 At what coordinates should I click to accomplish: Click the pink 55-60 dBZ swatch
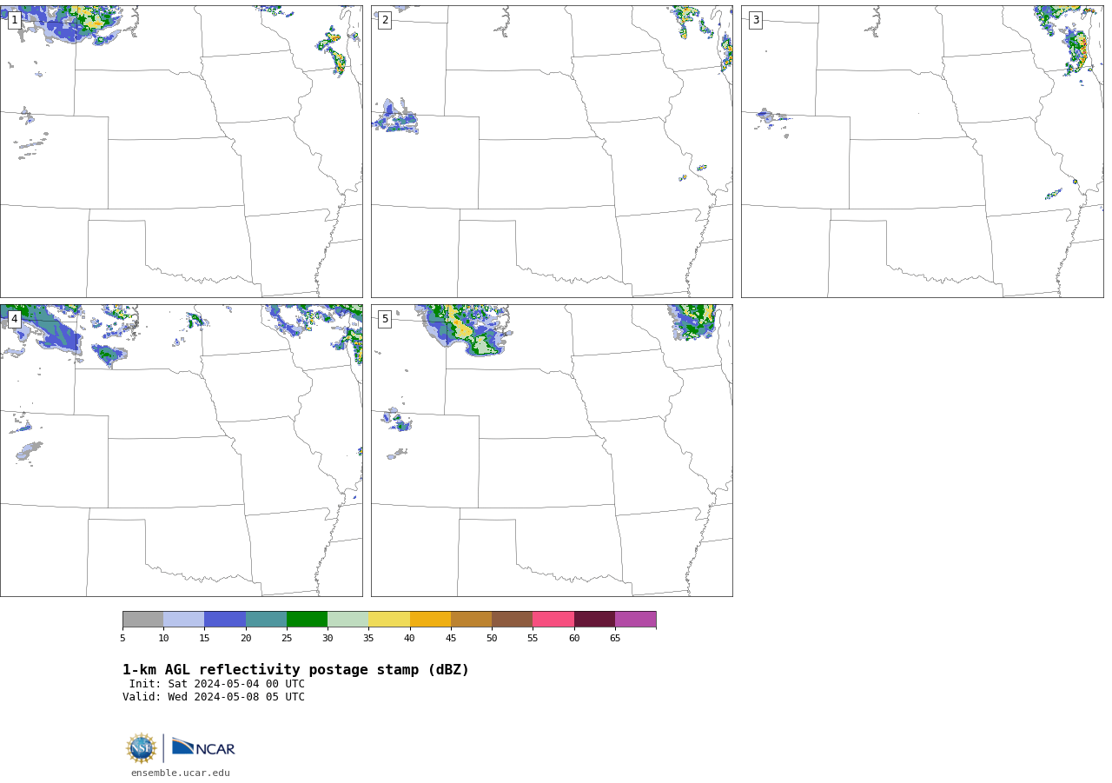click(x=553, y=620)
